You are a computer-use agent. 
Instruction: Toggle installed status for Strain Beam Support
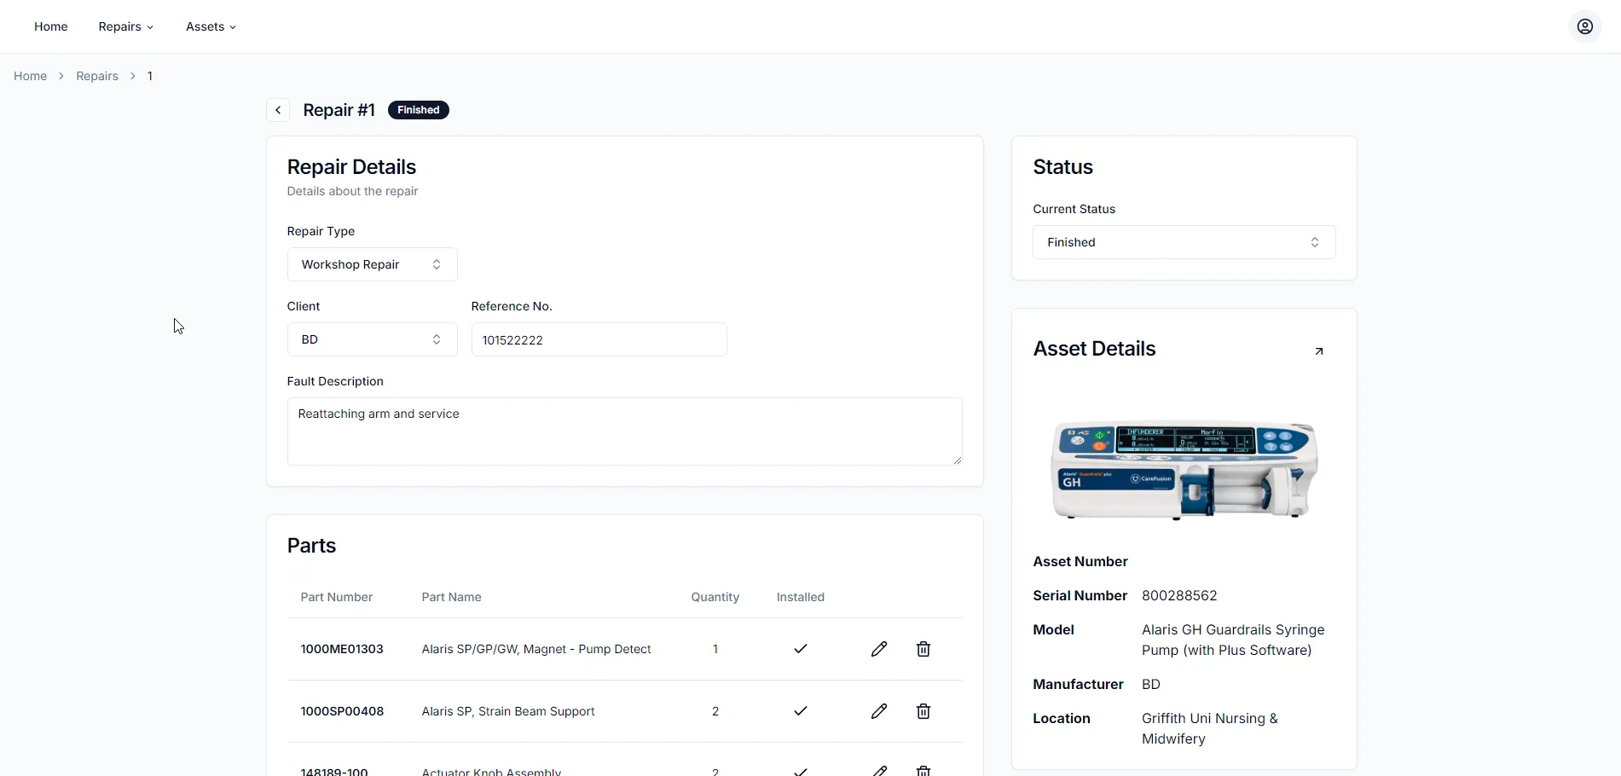tap(800, 711)
